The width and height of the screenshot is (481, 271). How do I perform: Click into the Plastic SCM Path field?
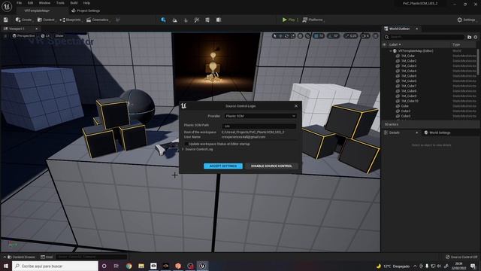pos(259,126)
